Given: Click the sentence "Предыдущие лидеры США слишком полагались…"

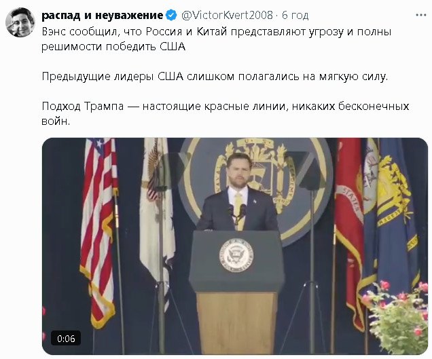Looking at the screenshot, I should (215, 76).
